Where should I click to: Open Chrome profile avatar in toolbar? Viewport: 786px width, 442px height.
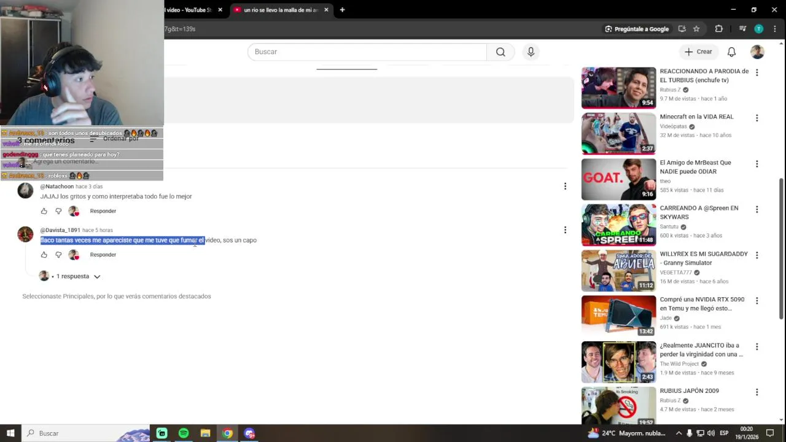758,29
